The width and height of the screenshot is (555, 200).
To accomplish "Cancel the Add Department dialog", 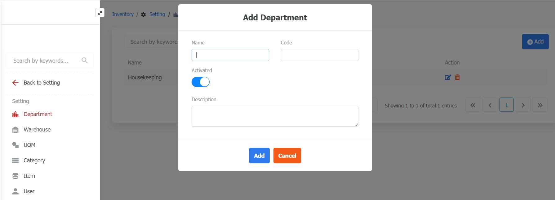I will coord(287,156).
